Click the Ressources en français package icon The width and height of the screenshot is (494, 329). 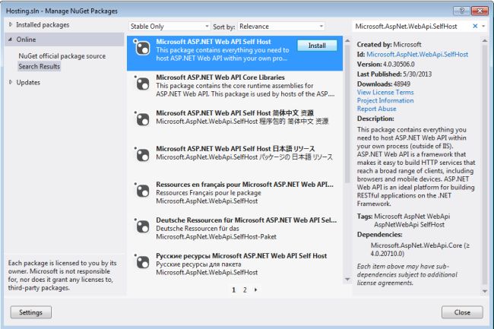(x=142, y=191)
